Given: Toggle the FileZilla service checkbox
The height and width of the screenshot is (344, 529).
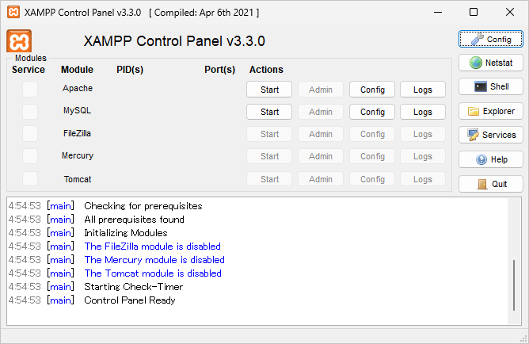Looking at the screenshot, I should 29,133.
